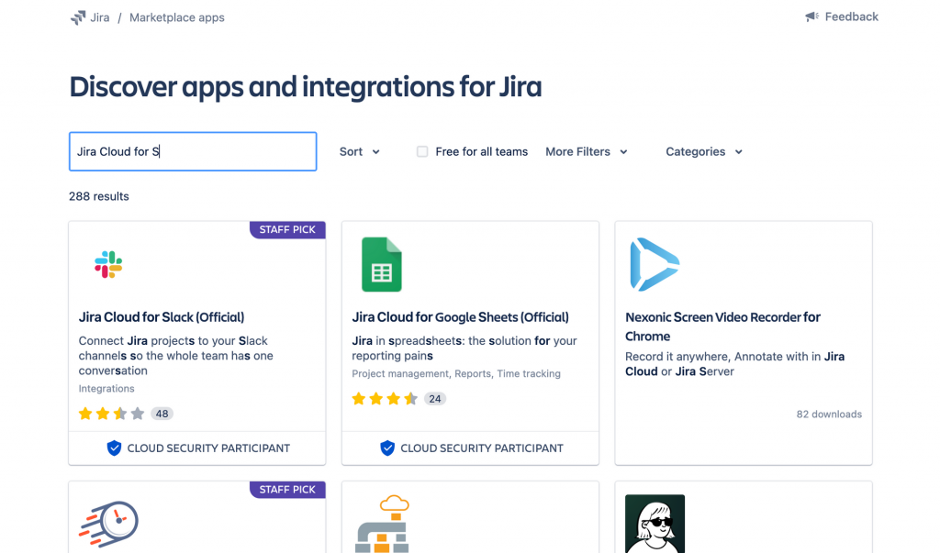The width and height of the screenshot is (940, 553).
Task: Click Staff Pick badge on stopwatch card
Action: 287,490
